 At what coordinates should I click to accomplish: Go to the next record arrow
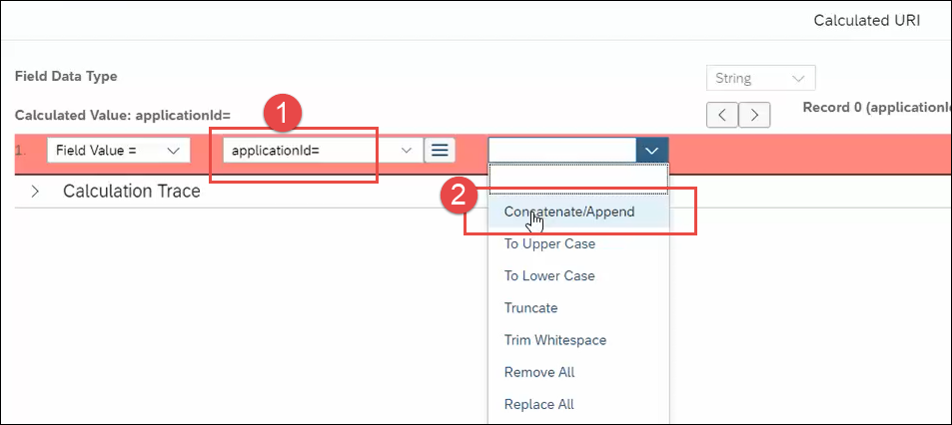click(756, 115)
